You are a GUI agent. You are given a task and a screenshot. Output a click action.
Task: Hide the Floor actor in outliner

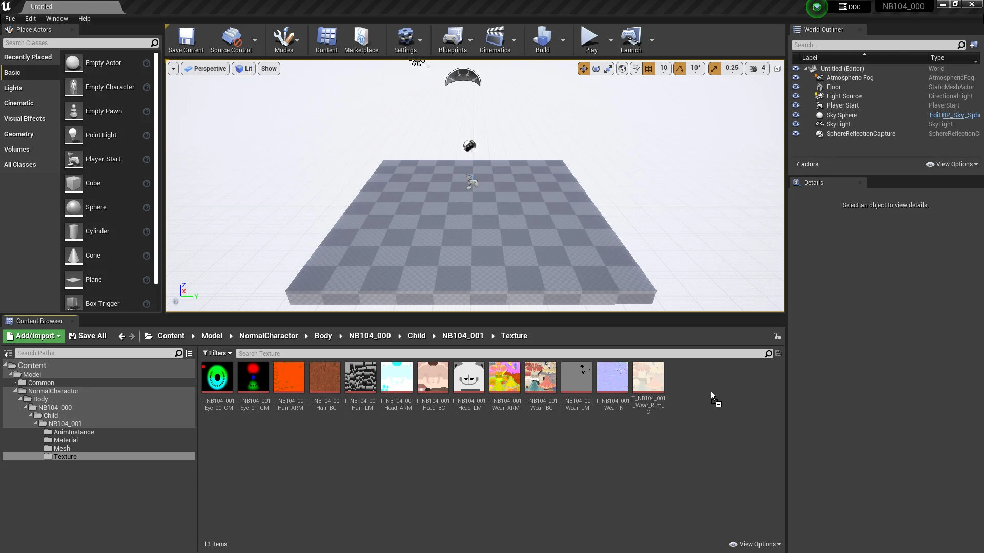[796, 87]
